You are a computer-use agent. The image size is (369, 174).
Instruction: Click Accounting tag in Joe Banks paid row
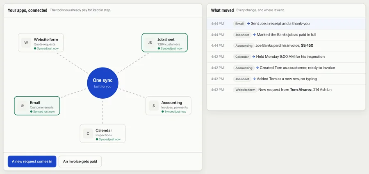click(244, 45)
